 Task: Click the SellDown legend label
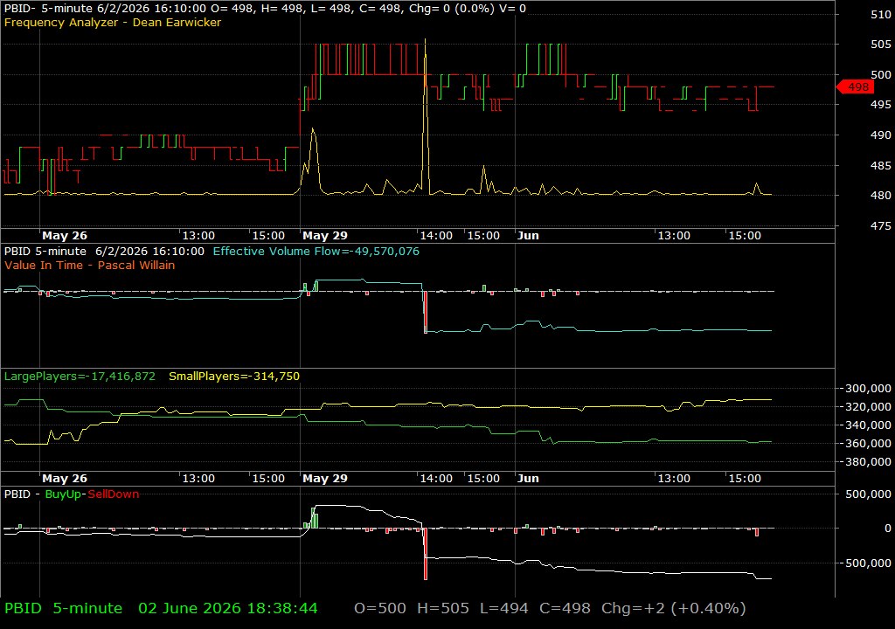pos(113,494)
